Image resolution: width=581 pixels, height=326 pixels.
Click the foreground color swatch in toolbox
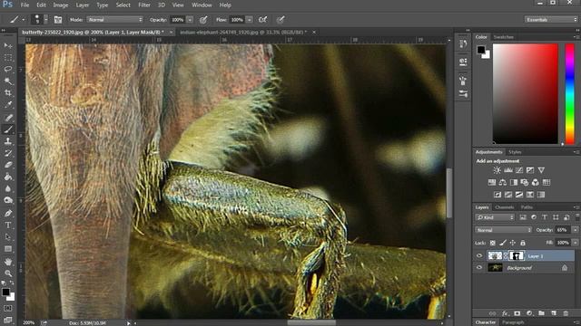(5, 292)
